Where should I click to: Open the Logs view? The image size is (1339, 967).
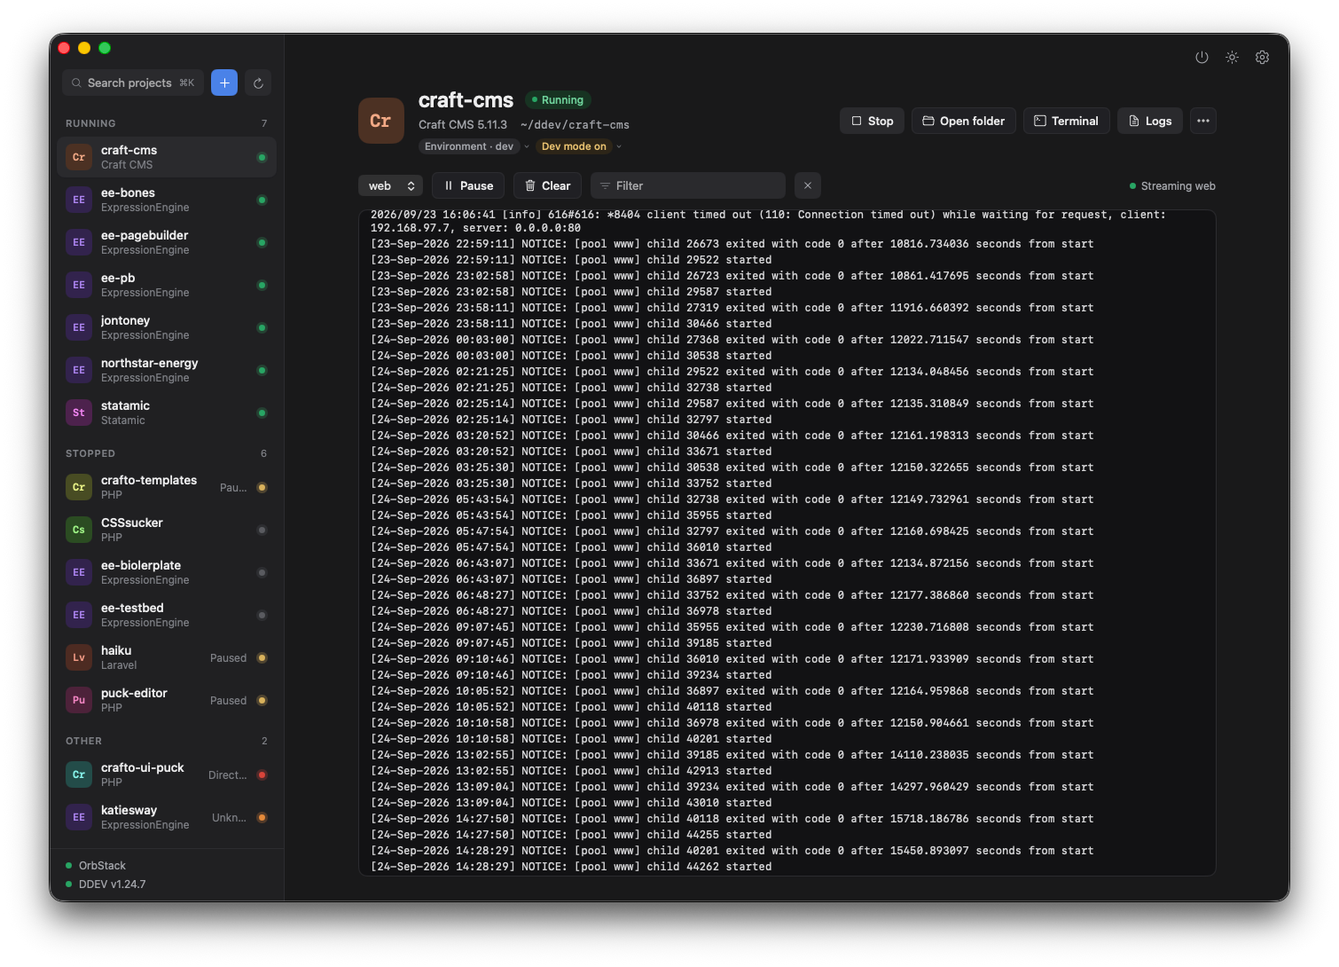1149,121
